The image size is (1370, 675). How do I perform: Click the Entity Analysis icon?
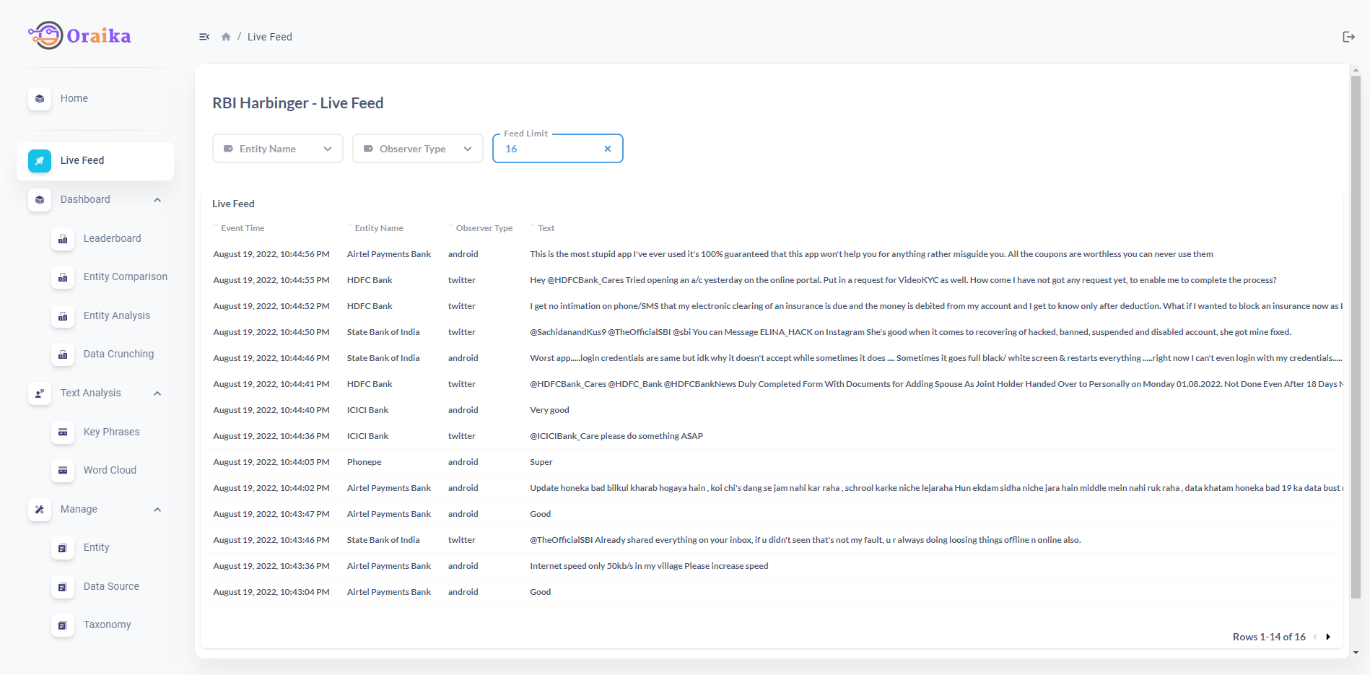(63, 316)
